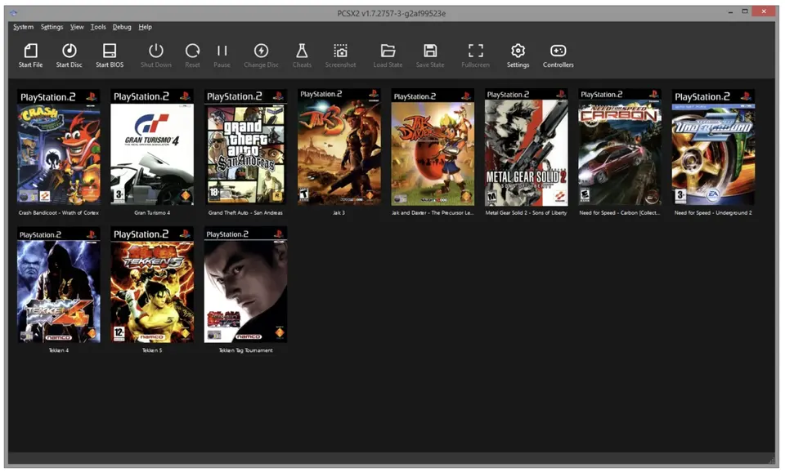Open the Controllers gamepad icon
This screenshot has height=472, width=785.
[558, 51]
